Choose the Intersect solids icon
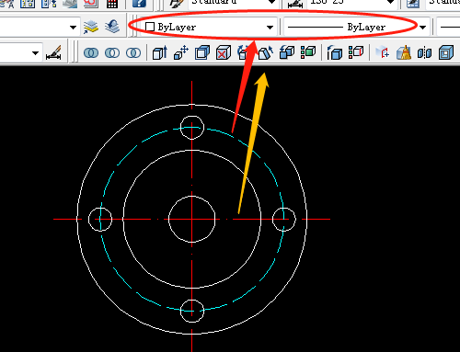 (133, 53)
